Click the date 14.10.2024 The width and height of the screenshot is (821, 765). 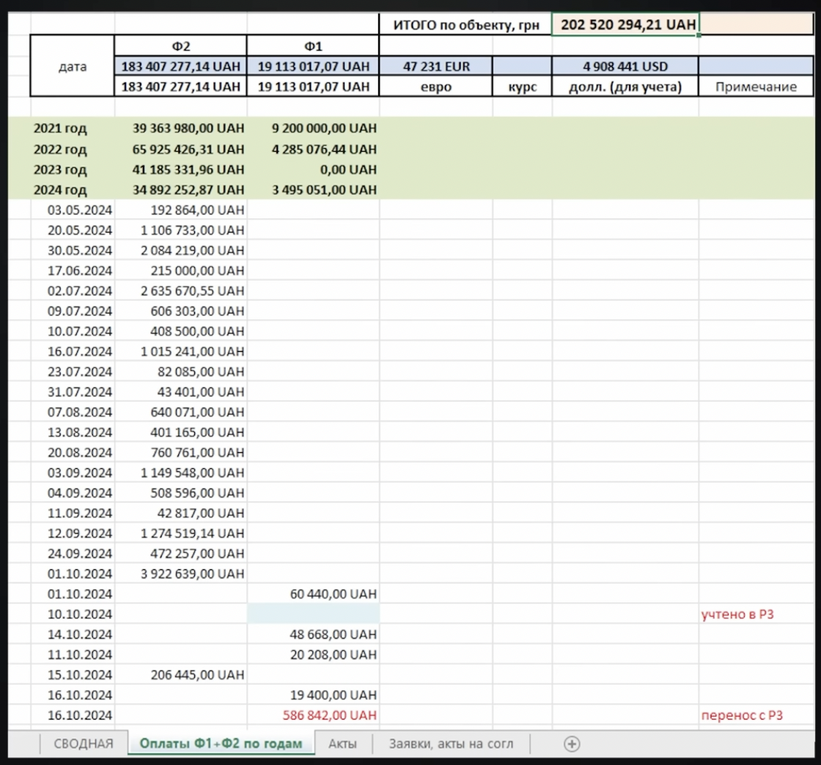[73, 634]
